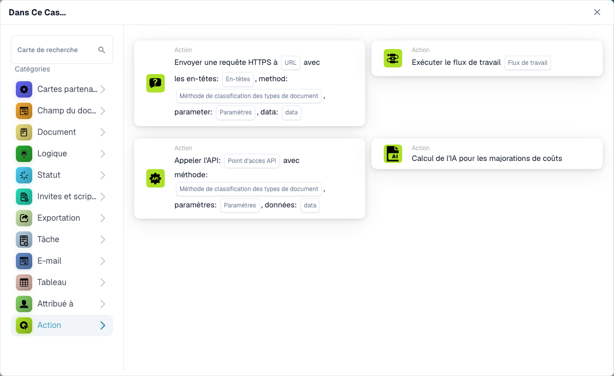Click the Action category cursor icon
The width and height of the screenshot is (614, 376).
24,325
